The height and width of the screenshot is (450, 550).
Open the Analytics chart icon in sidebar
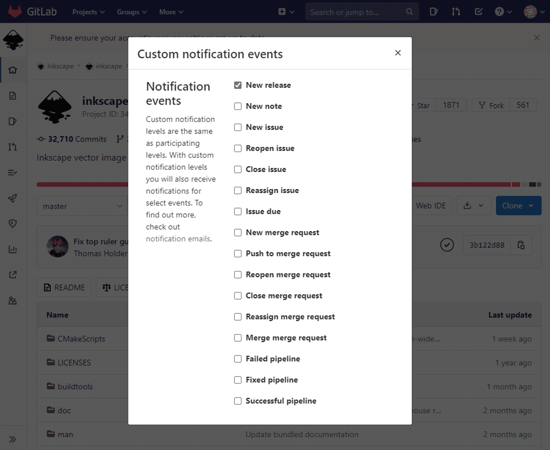click(13, 249)
